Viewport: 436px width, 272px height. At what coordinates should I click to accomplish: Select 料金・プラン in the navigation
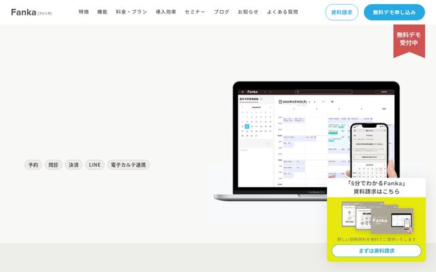pyautogui.click(x=131, y=12)
